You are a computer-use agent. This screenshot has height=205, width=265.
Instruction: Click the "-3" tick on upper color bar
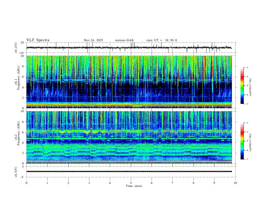click(x=247, y=67)
